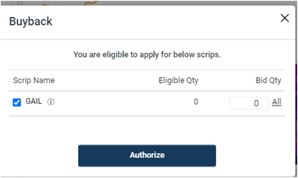Screen dimensions: 298x178
Task: Open the GAIL info icon
Action: tap(51, 102)
